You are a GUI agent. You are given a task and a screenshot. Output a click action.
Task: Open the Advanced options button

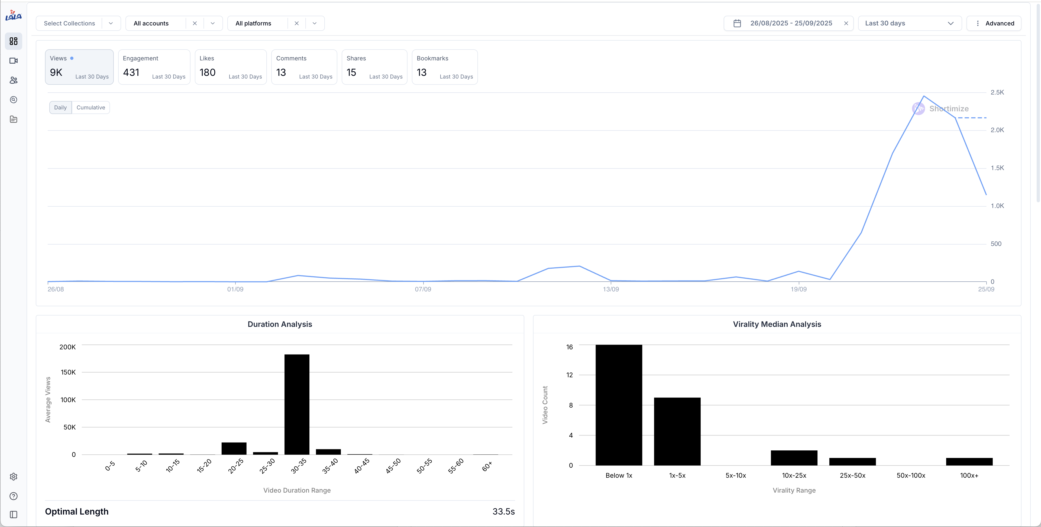click(x=994, y=23)
